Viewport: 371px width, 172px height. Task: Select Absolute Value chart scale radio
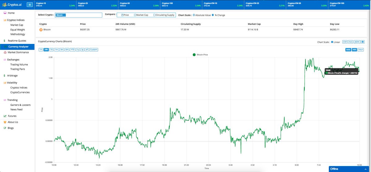tap(194, 15)
